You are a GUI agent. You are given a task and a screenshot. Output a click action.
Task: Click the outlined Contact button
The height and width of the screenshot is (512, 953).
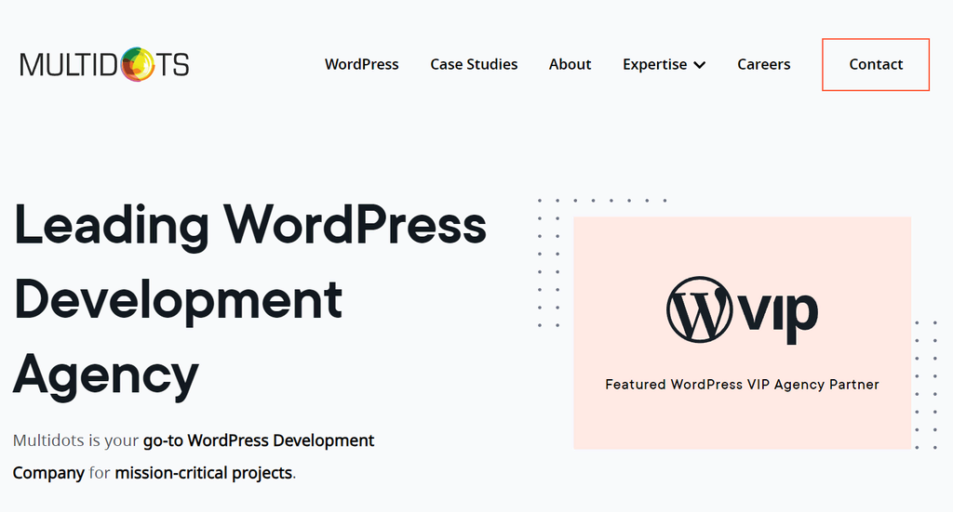pos(876,65)
